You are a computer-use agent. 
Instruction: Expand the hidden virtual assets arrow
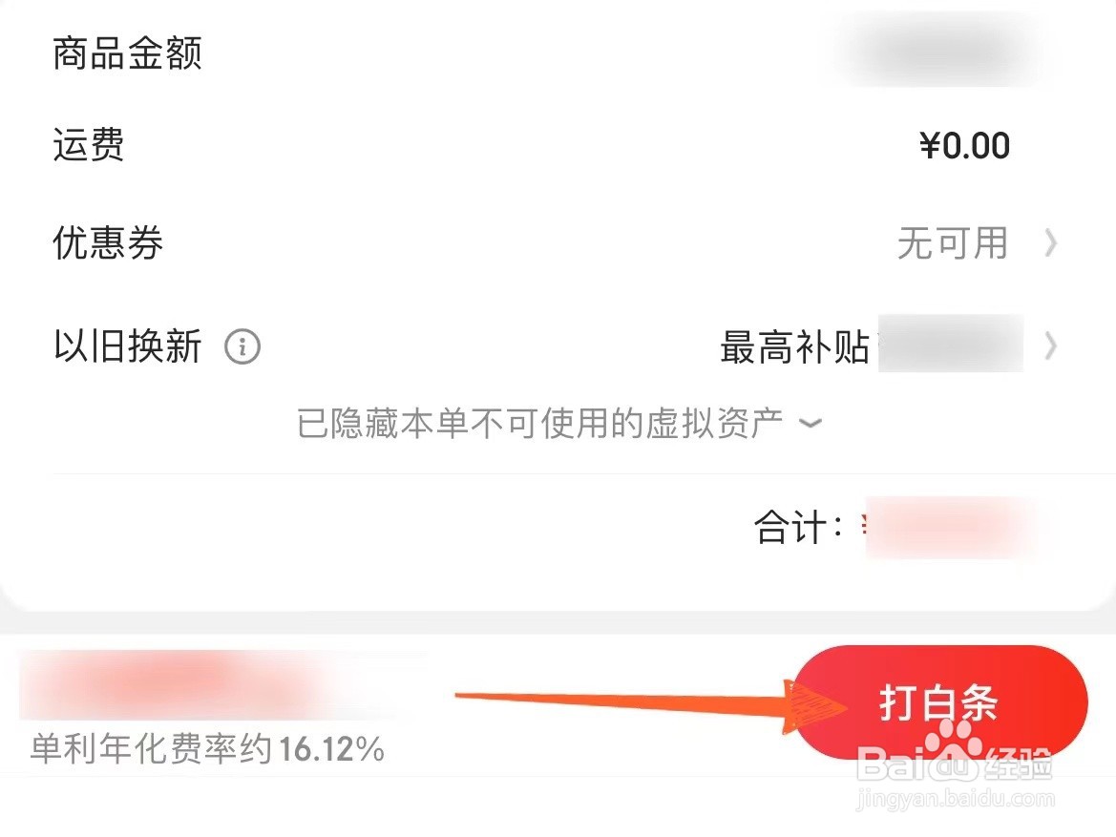coord(810,424)
